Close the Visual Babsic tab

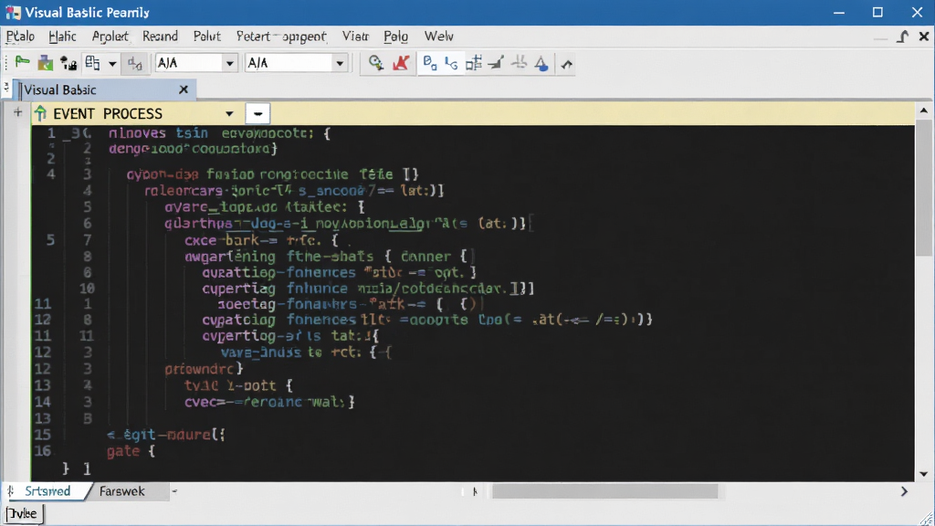[184, 89]
